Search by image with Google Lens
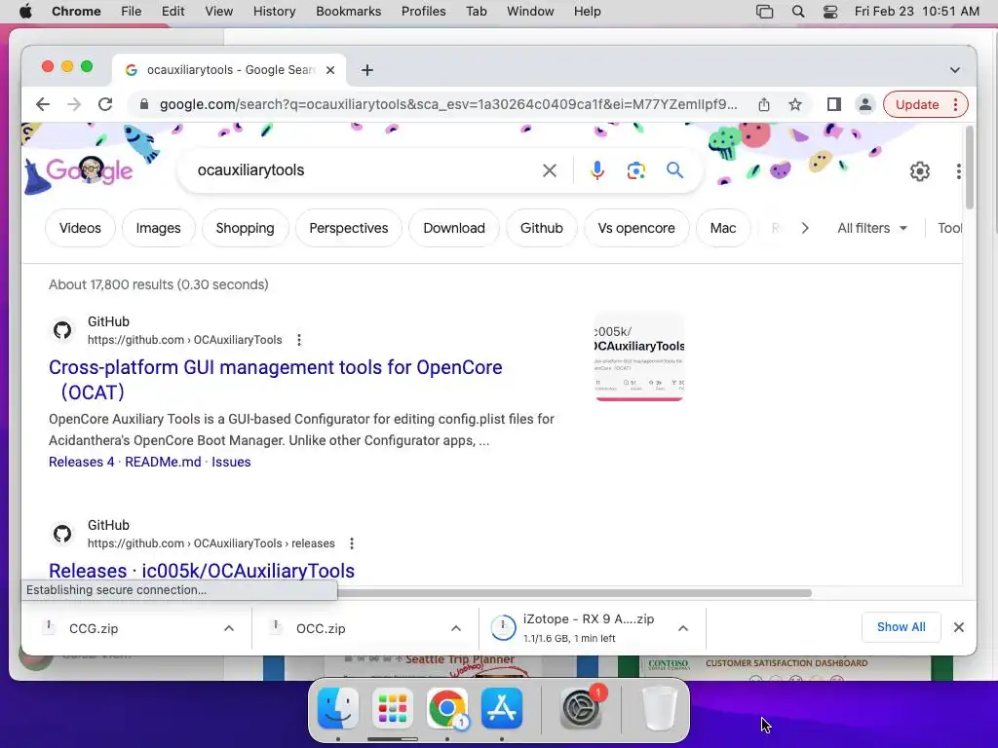The image size is (998, 748). pyautogui.click(x=635, y=170)
